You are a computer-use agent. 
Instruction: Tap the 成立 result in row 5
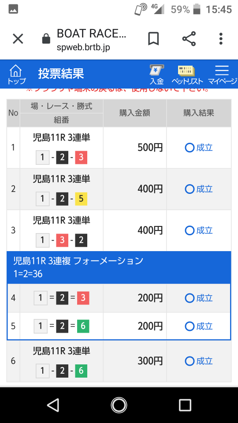click(x=199, y=327)
